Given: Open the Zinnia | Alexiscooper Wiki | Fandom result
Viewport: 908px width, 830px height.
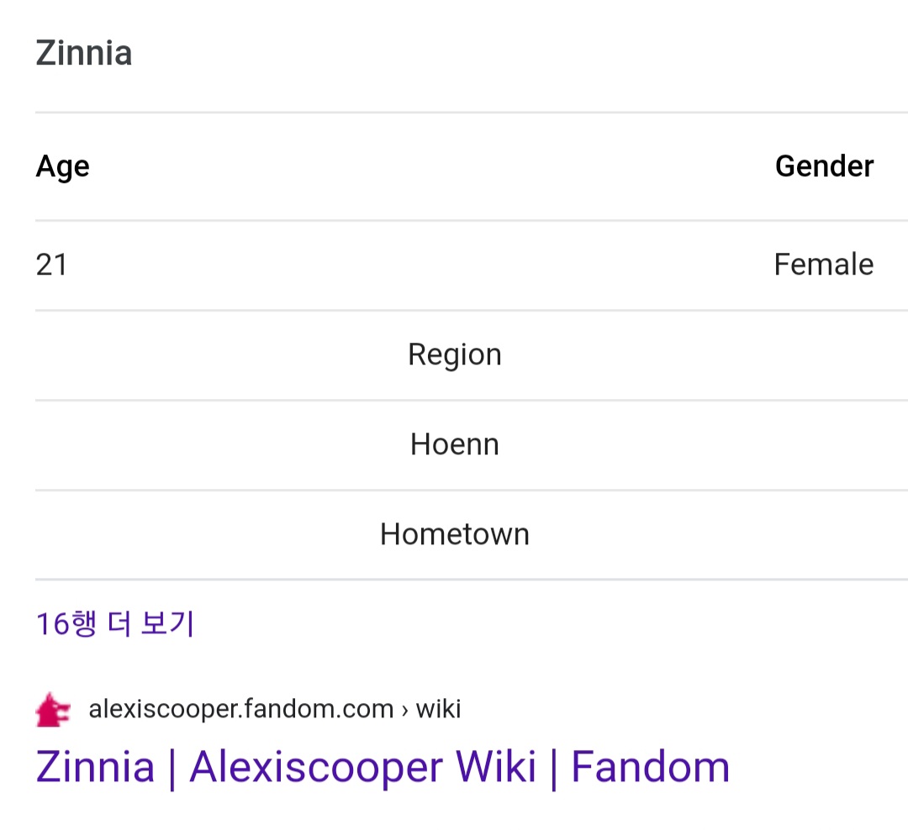Looking at the screenshot, I should pyautogui.click(x=383, y=767).
